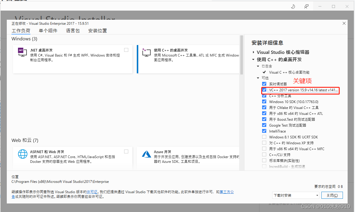The image size is (355, 212).
Task: Open the 第三方公告 link
Action: [227, 192]
